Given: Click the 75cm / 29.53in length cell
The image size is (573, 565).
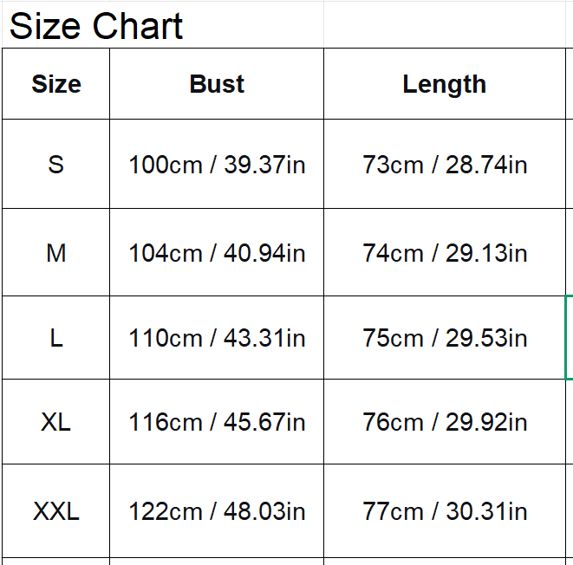Looking at the screenshot, I should click(444, 338).
